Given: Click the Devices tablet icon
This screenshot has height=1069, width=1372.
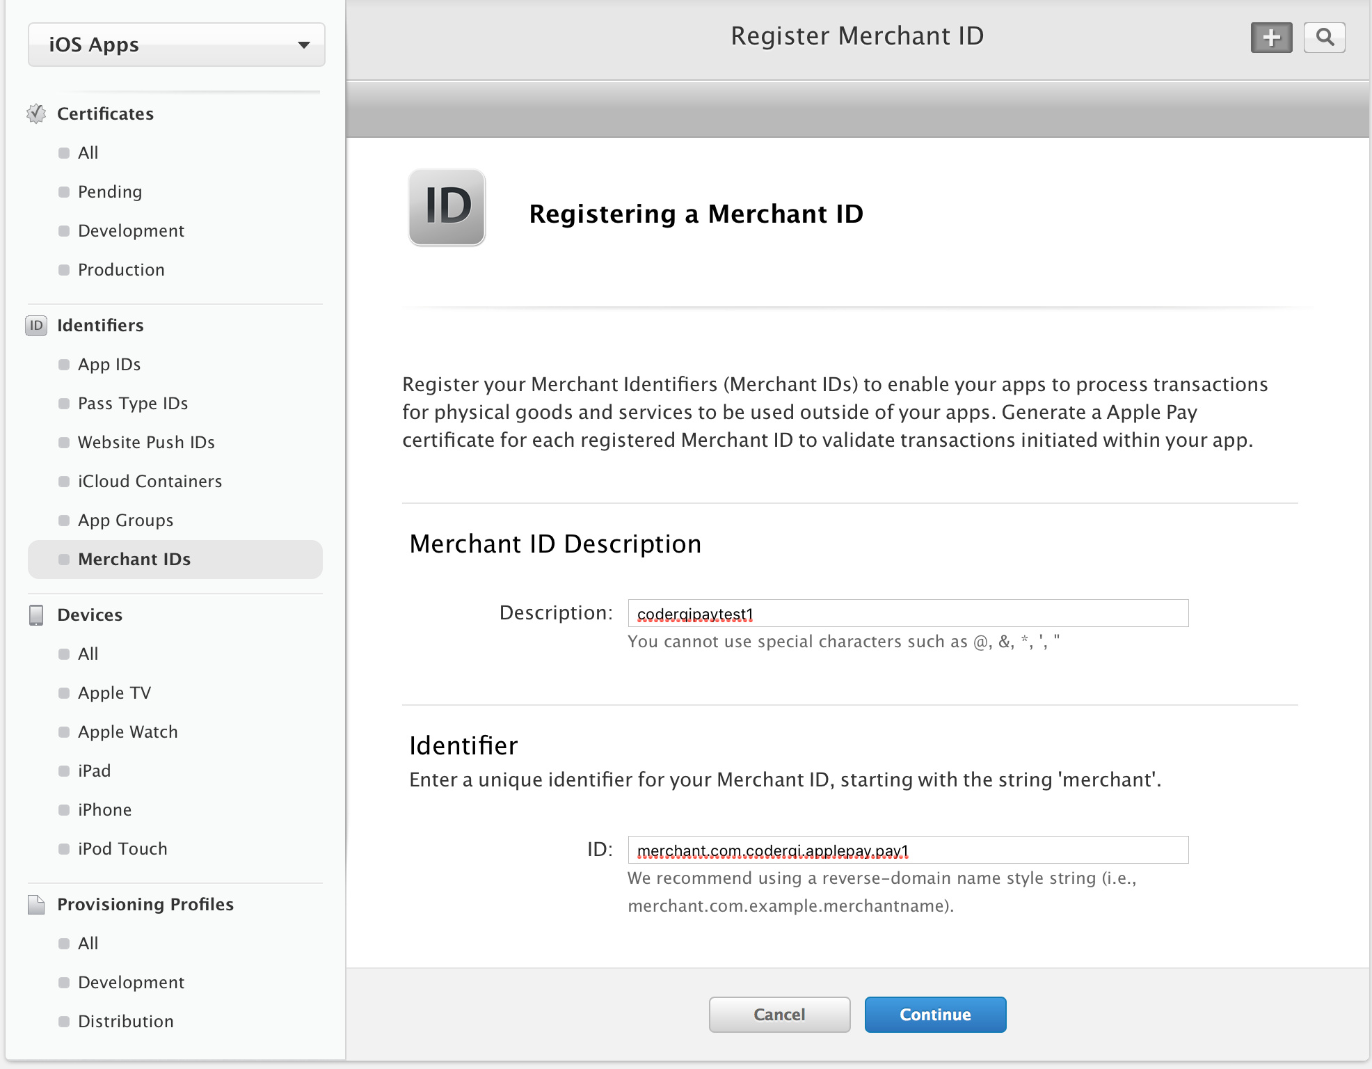Looking at the screenshot, I should coord(36,615).
